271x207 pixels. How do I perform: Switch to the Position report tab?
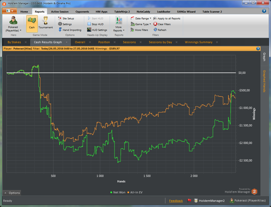pyautogui.click(x=104, y=42)
